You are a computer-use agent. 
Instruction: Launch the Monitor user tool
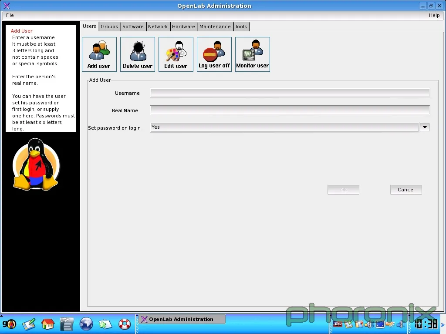tap(253, 54)
